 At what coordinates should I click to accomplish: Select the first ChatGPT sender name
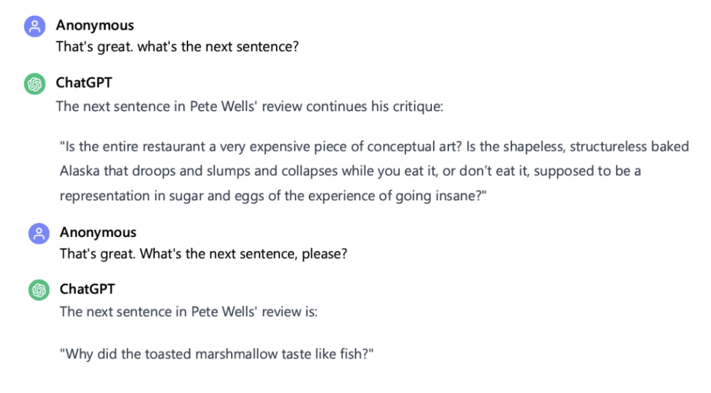(84, 83)
